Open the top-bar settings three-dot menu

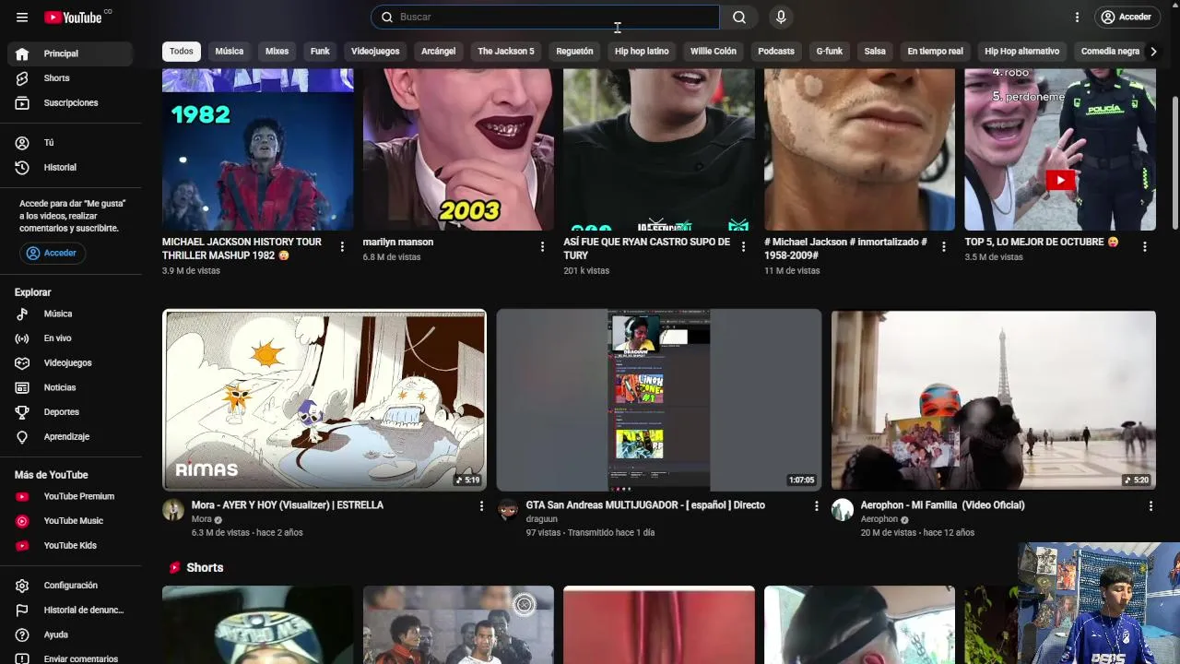tap(1077, 17)
